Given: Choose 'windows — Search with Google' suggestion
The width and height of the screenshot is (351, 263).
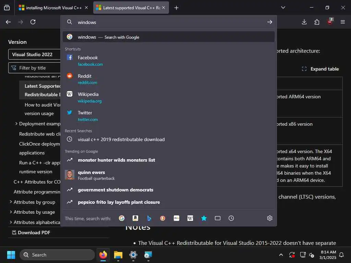Looking at the screenshot, I should pos(169,37).
